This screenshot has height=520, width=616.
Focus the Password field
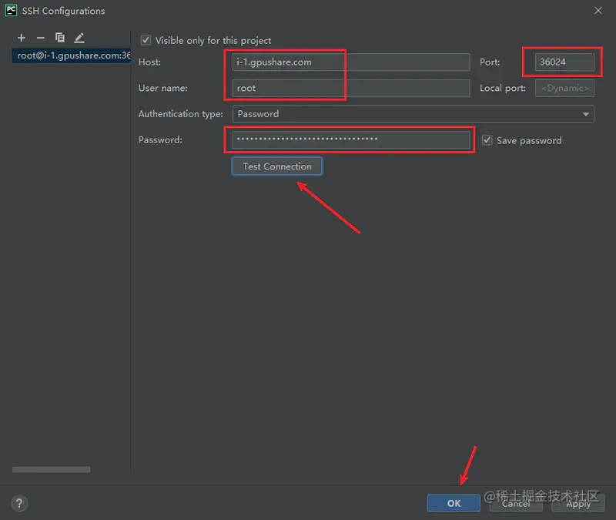[x=351, y=139]
